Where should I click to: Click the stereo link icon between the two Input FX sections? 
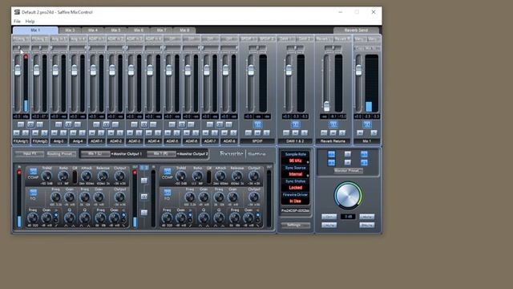pos(144,197)
